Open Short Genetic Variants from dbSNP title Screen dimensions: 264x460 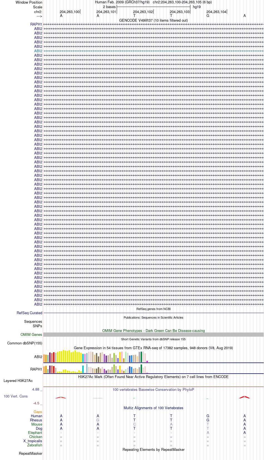153,339
